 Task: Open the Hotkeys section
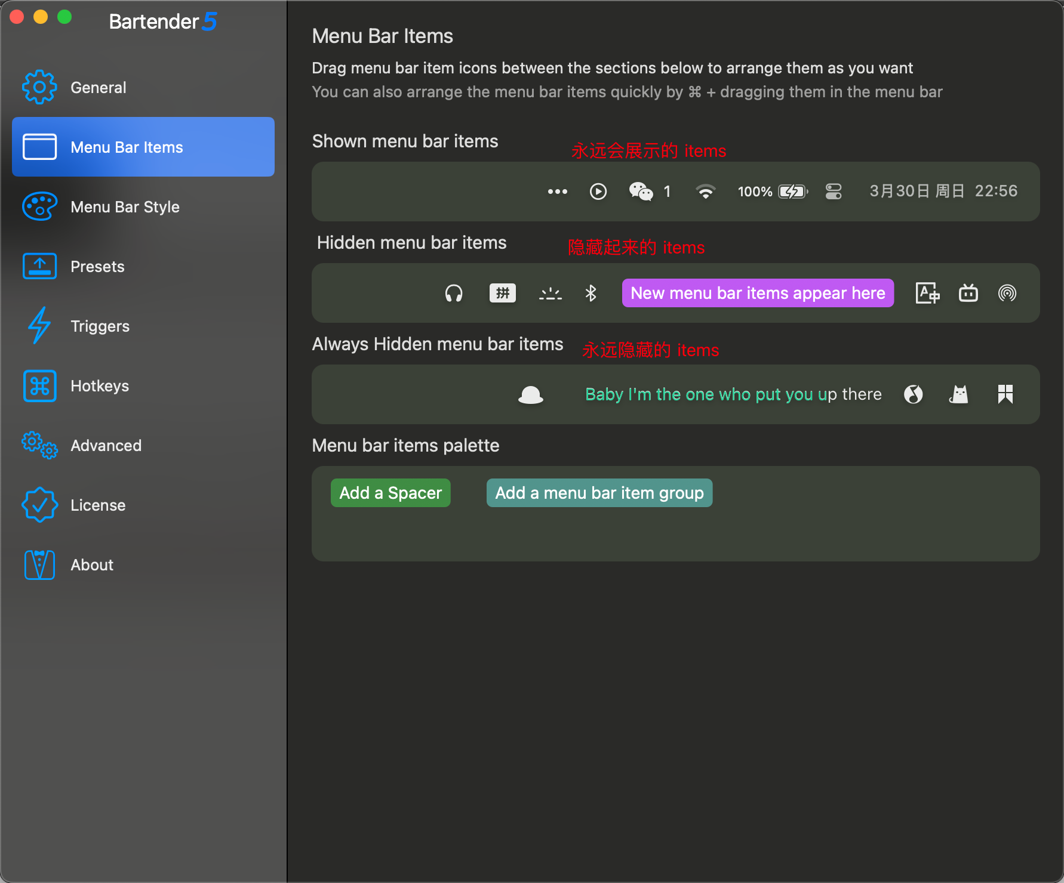[x=143, y=385]
